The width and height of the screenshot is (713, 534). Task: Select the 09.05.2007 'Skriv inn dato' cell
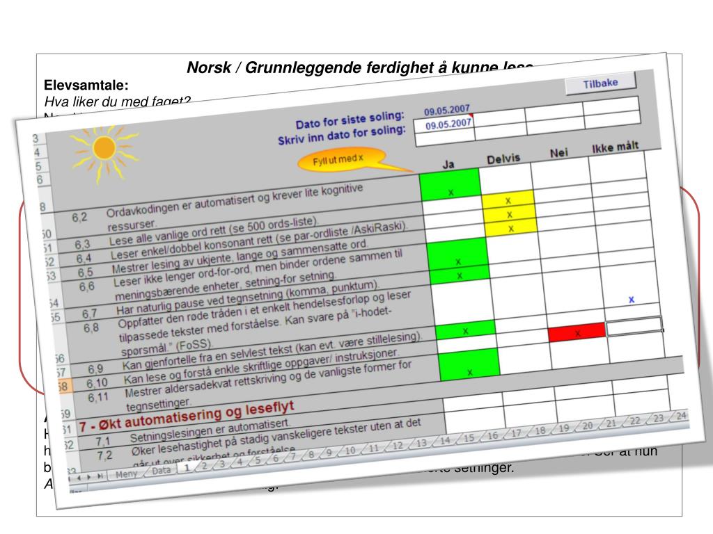pos(445,124)
